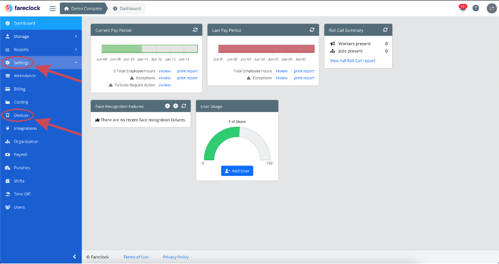499x264 pixels.
Task: Open Attendance settings in sidebar
Action: point(41,76)
